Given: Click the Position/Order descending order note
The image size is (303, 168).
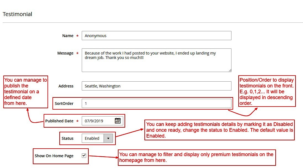Looking at the screenshot, I should [x=267, y=91].
